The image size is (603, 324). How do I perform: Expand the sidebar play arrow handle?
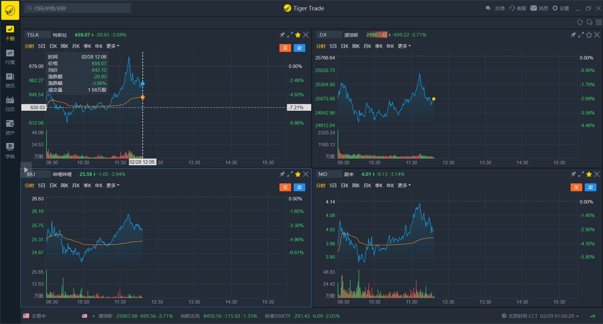click(x=26, y=170)
